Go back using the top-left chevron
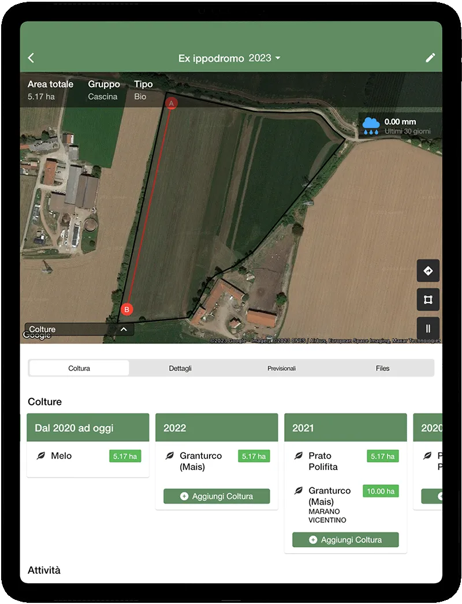This screenshot has width=462, height=604. pos(31,58)
